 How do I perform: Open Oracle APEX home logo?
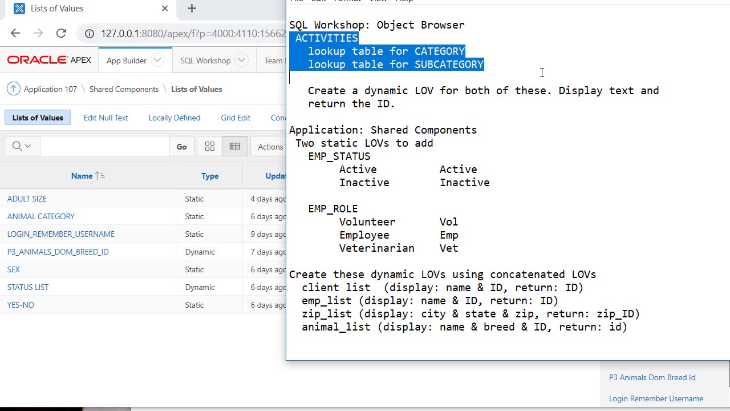[x=49, y=61]
